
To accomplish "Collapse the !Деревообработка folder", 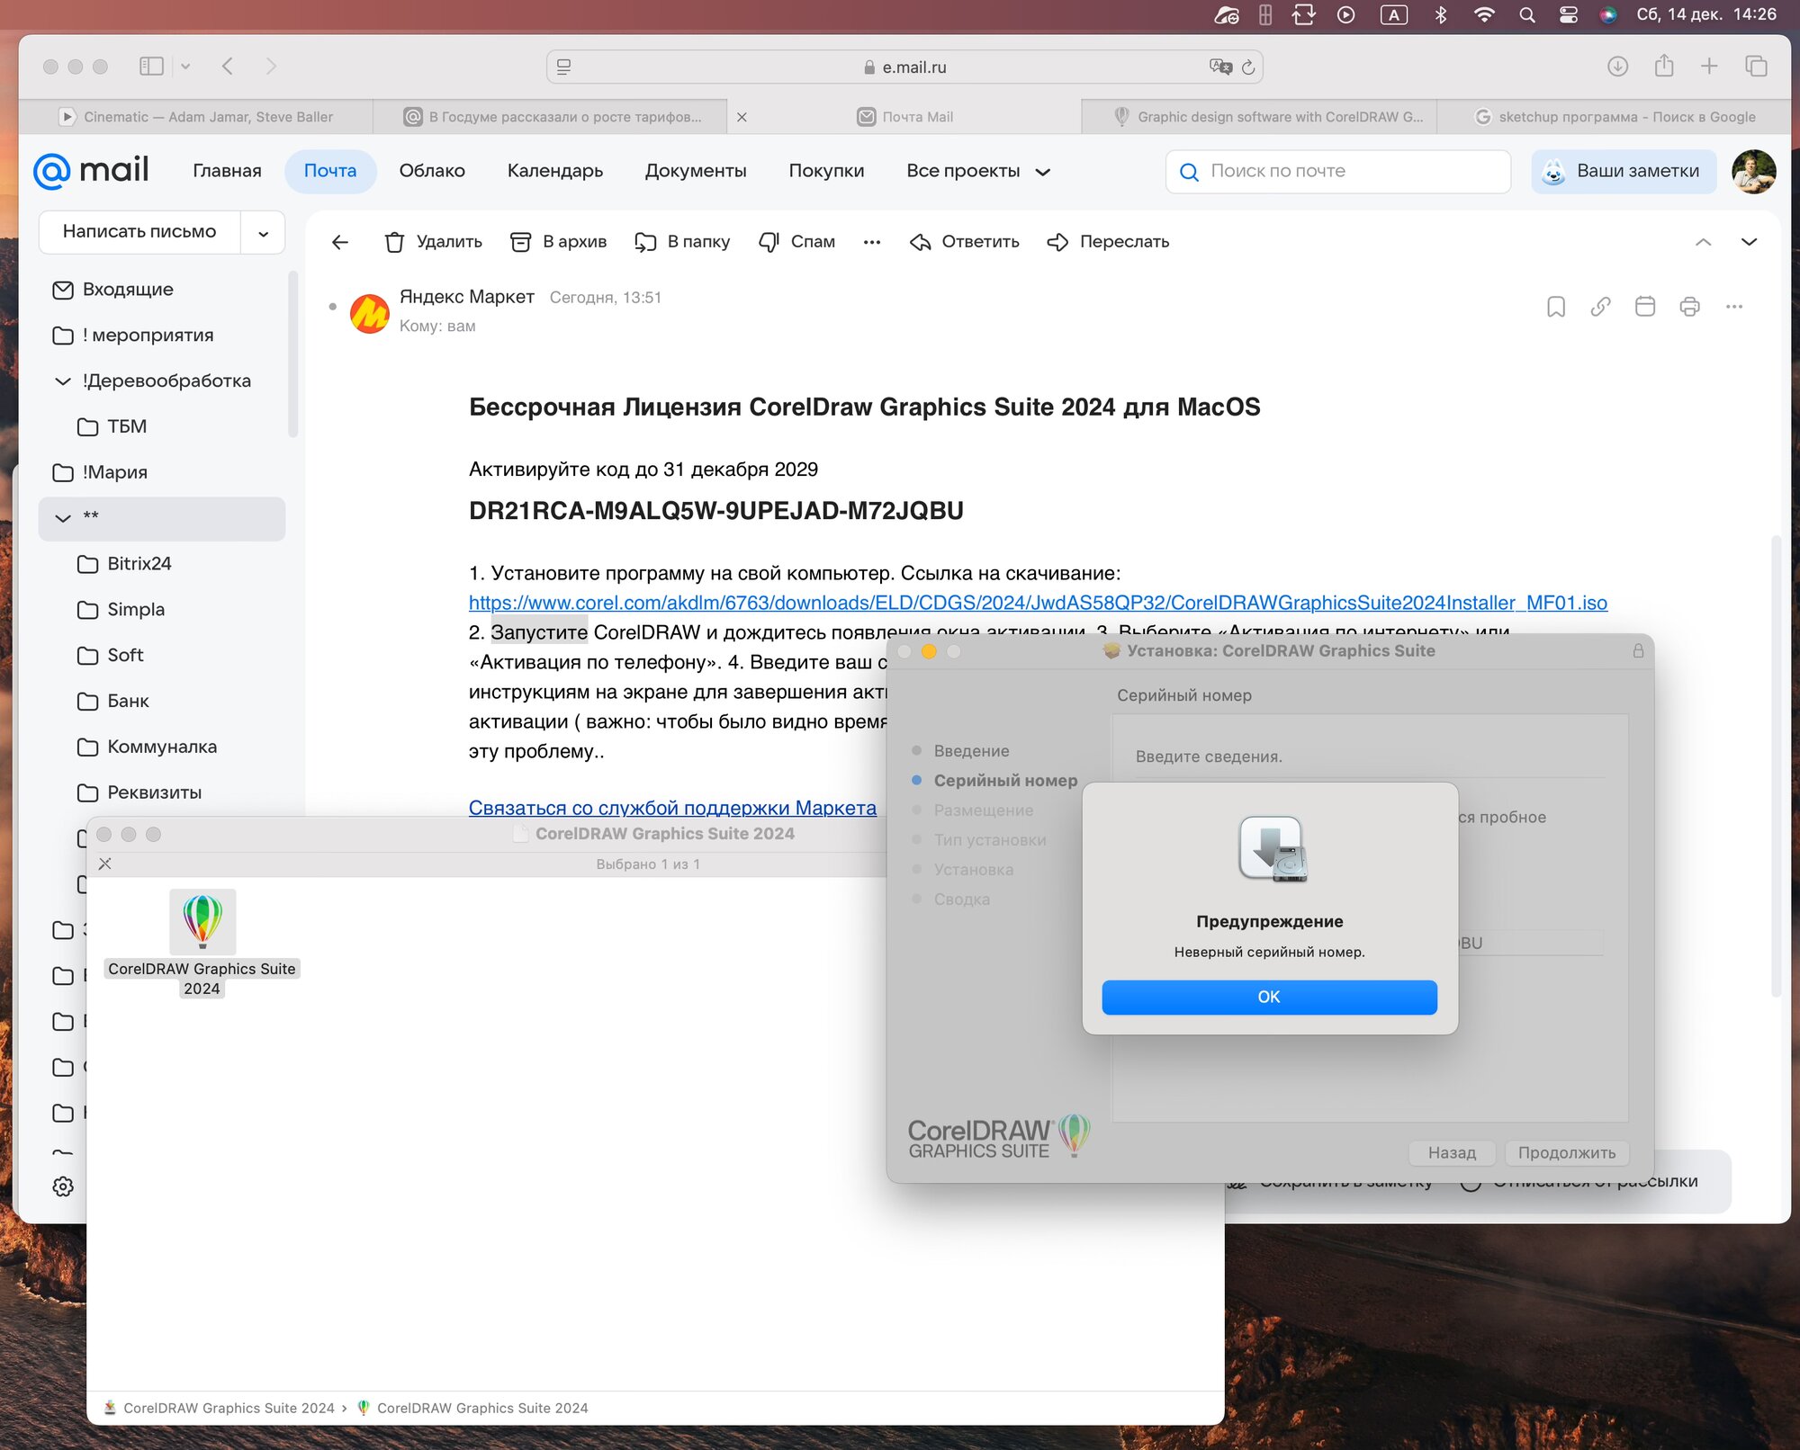I will tap(63, 381).
